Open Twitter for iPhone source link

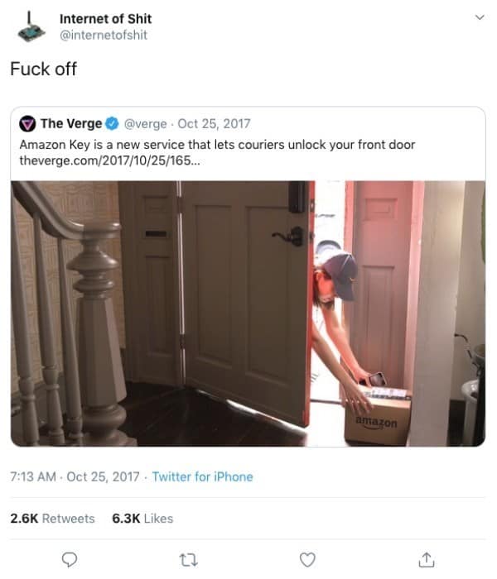[203, 476]
